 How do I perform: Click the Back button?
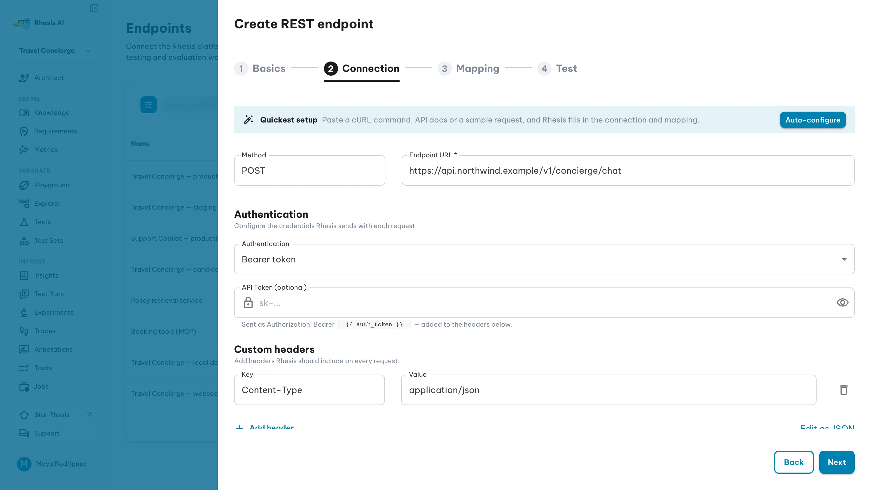click(x=794, y=462)
